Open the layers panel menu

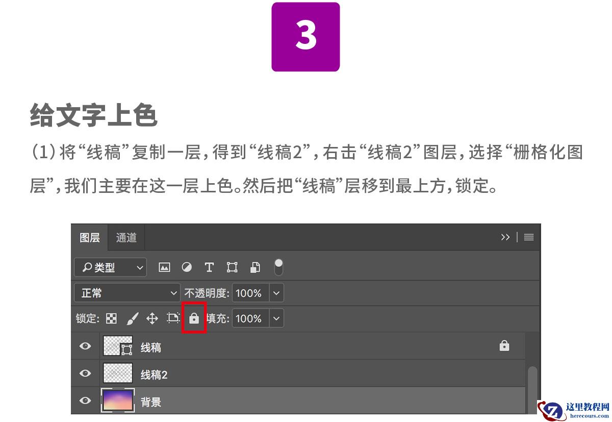529,237
